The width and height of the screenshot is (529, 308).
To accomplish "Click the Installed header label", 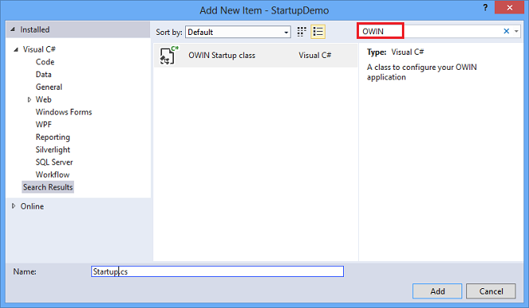I will [35, 29].
